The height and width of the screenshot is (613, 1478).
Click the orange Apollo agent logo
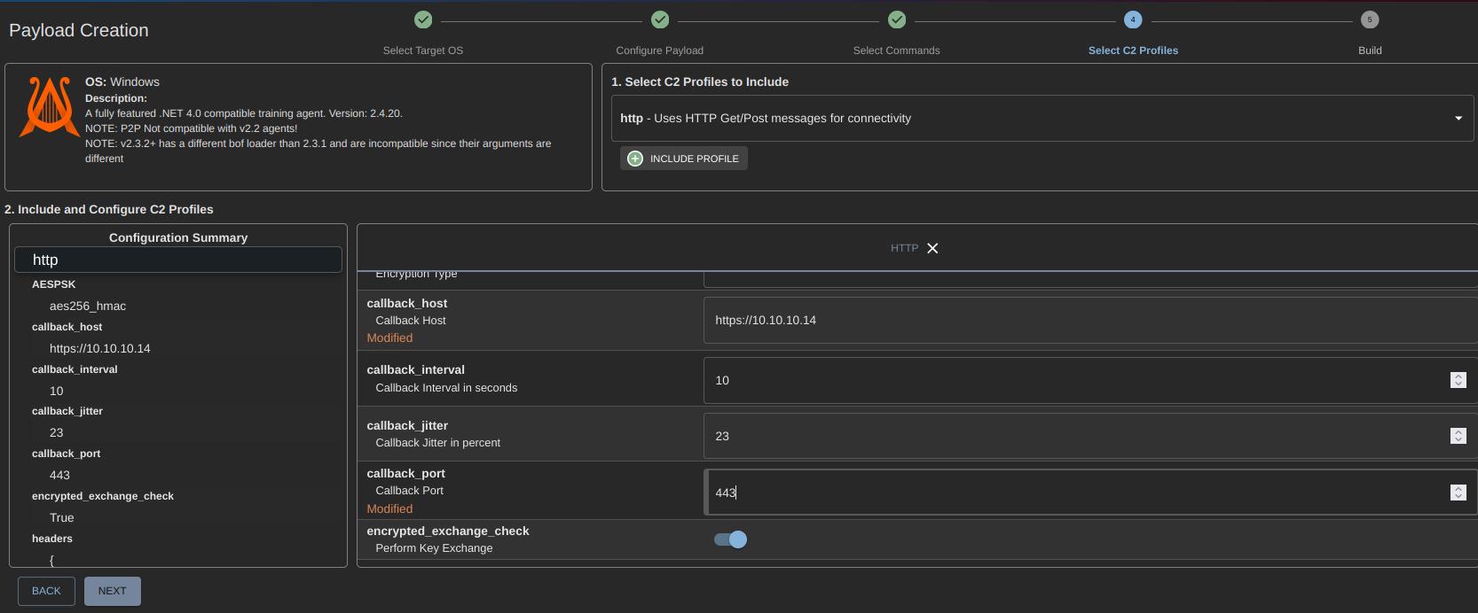(x=49, y=107)
